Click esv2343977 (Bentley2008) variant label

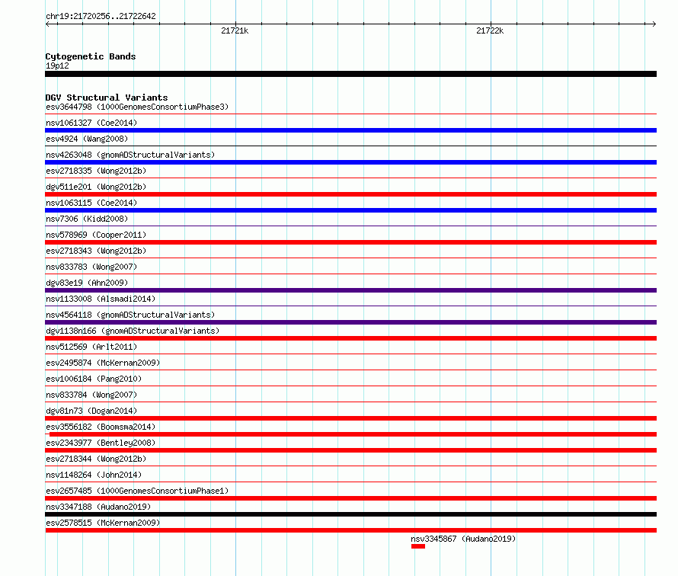click(x=101, y=443)
